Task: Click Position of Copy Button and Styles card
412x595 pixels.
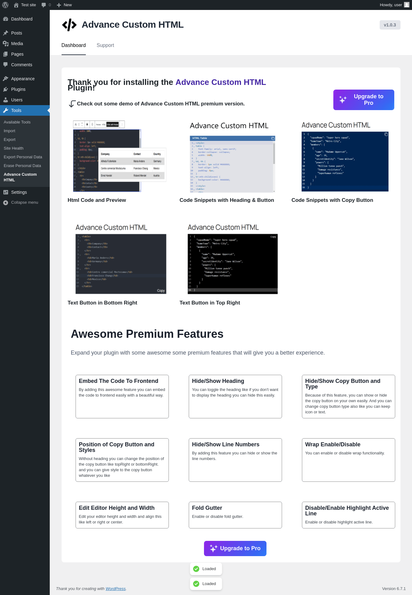Action: coord(122,460)
